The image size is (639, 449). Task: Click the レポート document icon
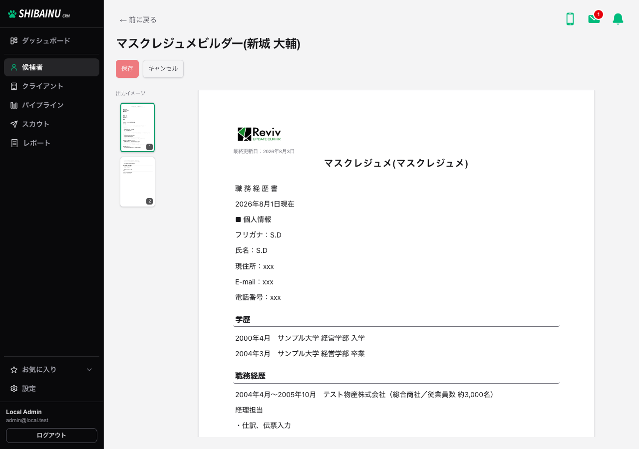[x=14, y=143]
